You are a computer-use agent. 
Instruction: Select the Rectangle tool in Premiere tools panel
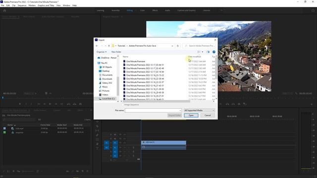pyautogui.click(x=97, y=139)
